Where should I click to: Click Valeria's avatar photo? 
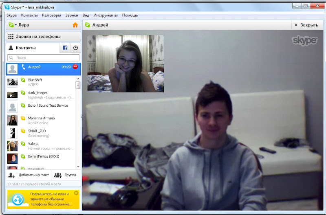click(x=13, y=146)
